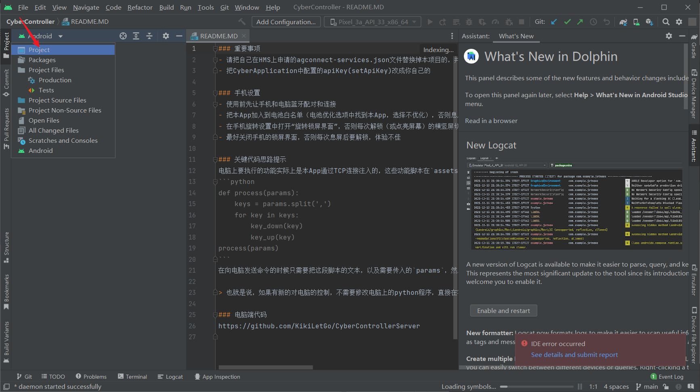The width and height of the screenshot is (700, 392).
Task: Toggle the Commit tool window stripe button
Action: [6, 82]
